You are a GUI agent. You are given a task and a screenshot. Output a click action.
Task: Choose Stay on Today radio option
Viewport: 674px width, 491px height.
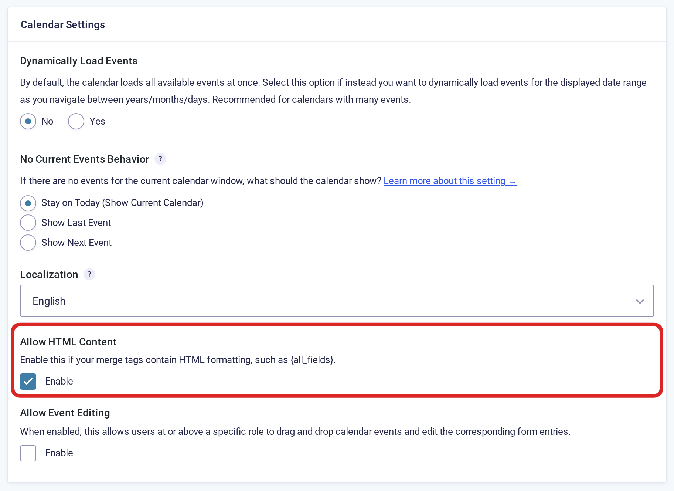(x=28, y=203)
